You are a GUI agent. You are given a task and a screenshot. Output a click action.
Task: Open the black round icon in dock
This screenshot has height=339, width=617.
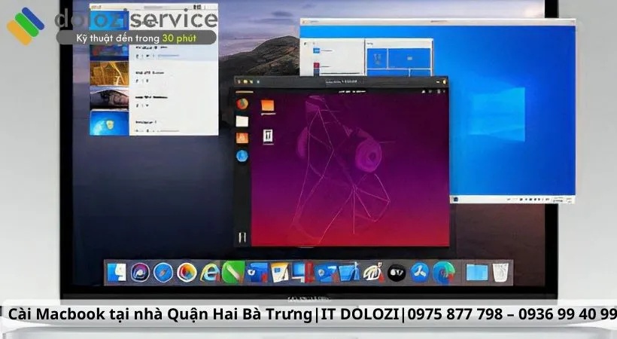[397, 273]
